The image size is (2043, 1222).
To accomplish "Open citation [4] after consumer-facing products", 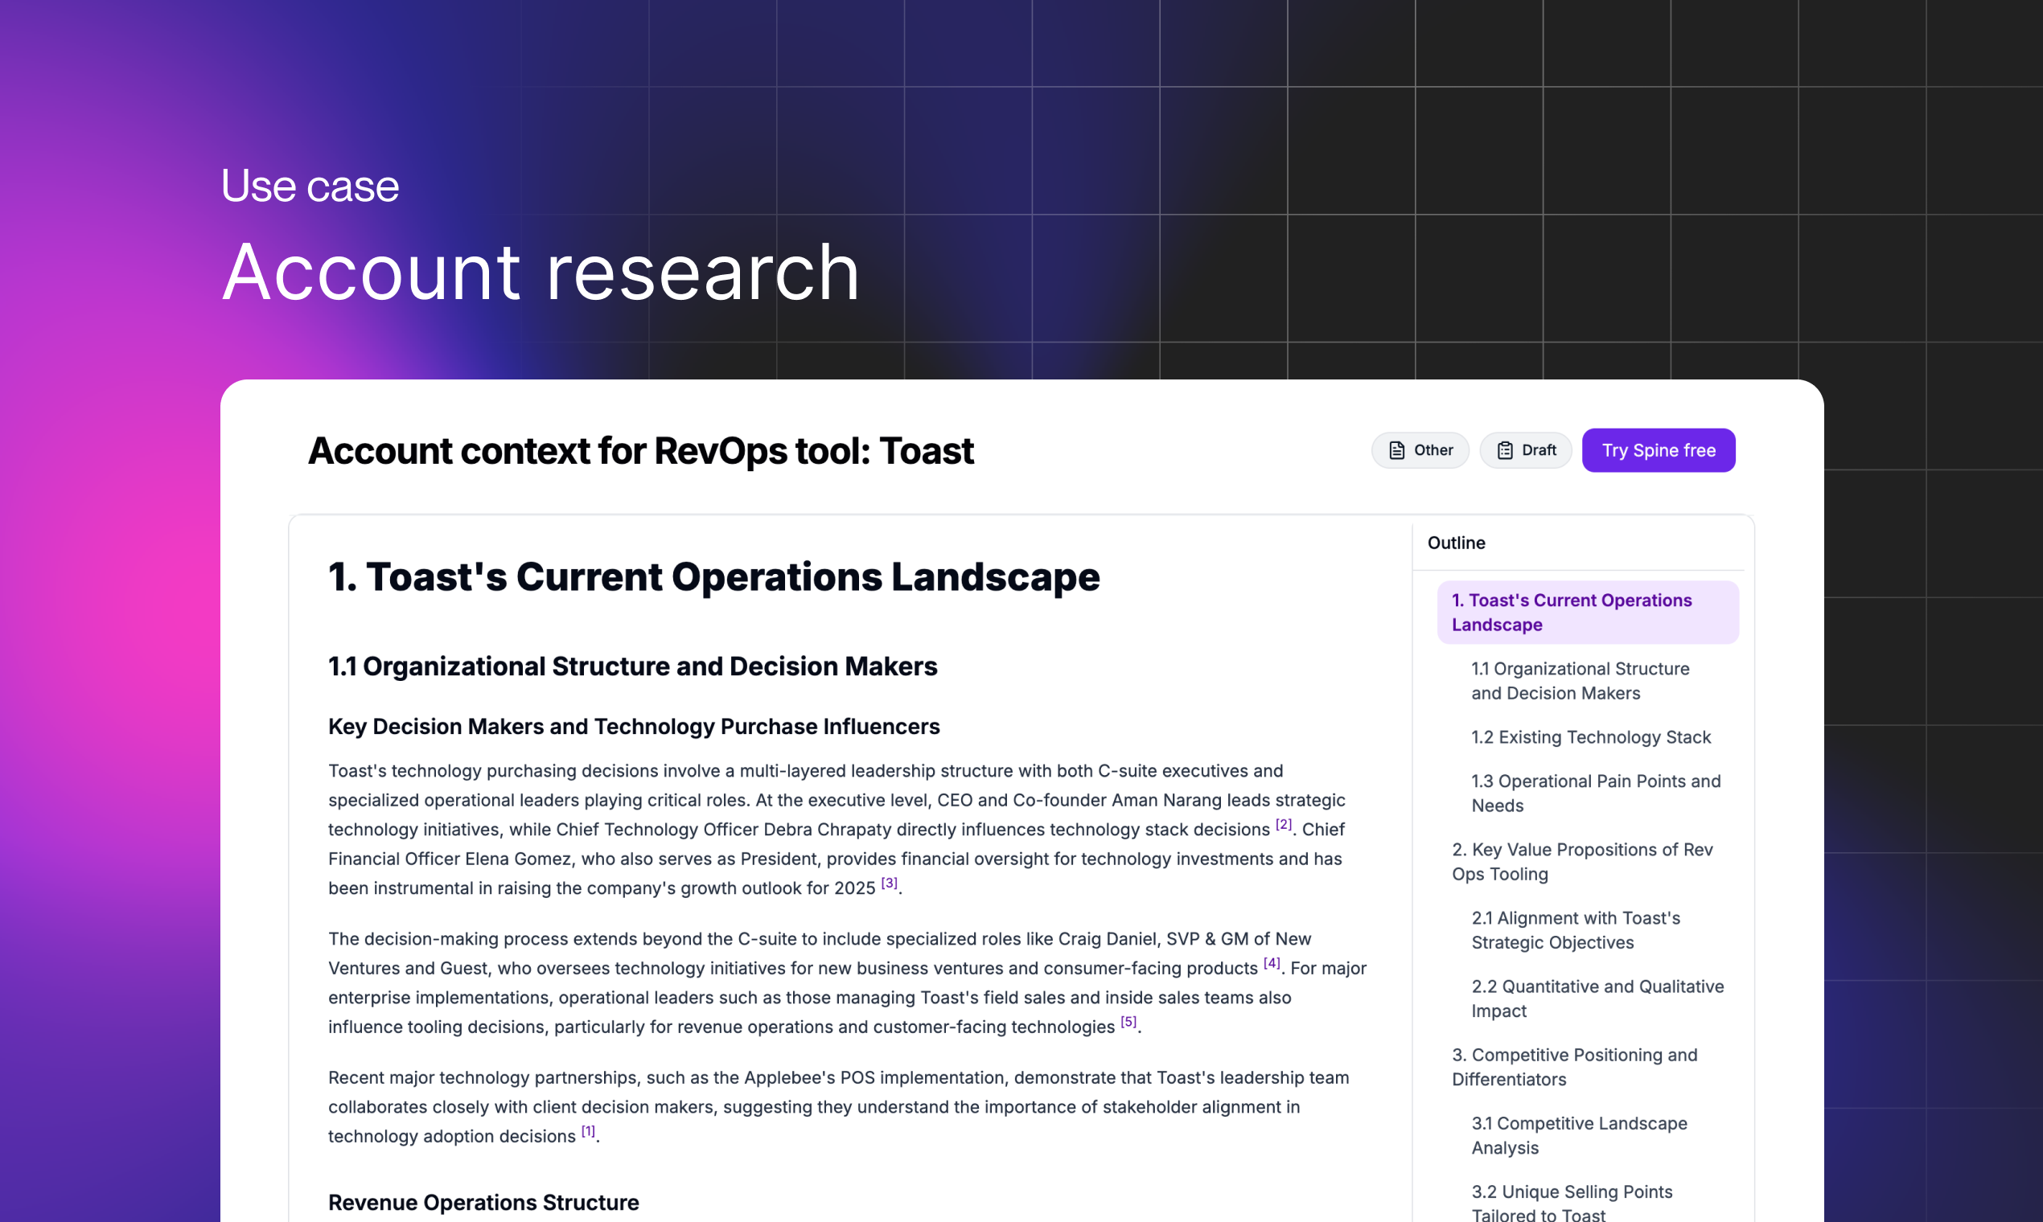I will tap(1272, 962).
